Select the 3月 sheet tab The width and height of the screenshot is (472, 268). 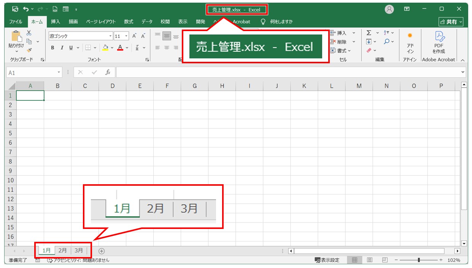(79, 251)
